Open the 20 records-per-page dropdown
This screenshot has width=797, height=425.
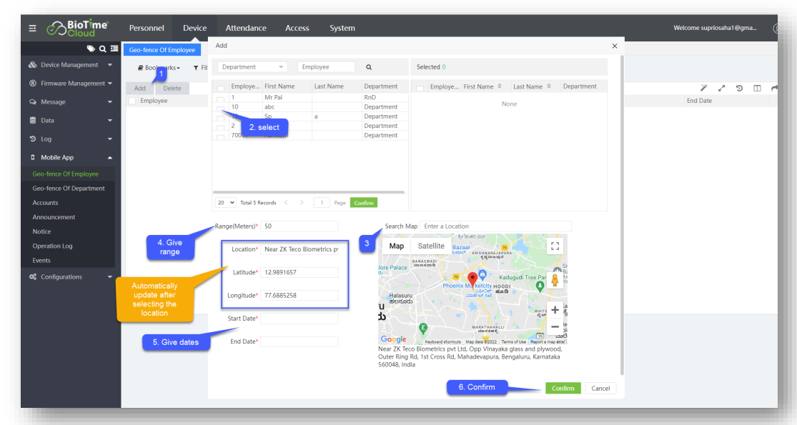[x=227, y=203]
